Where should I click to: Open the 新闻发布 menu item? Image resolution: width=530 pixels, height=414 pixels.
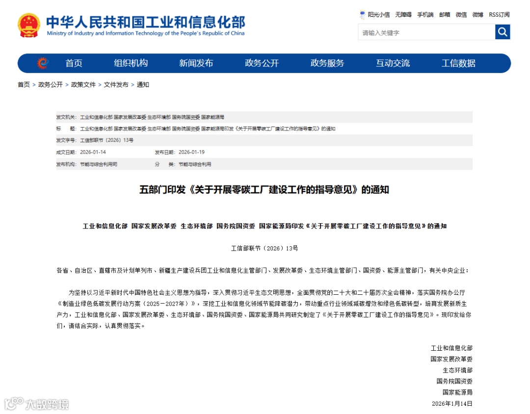[x=196, y=63]
